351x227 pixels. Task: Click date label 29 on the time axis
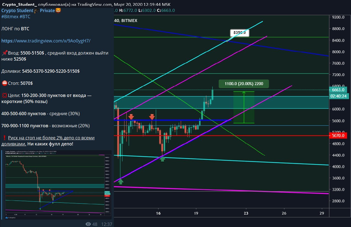coord(321,213)
